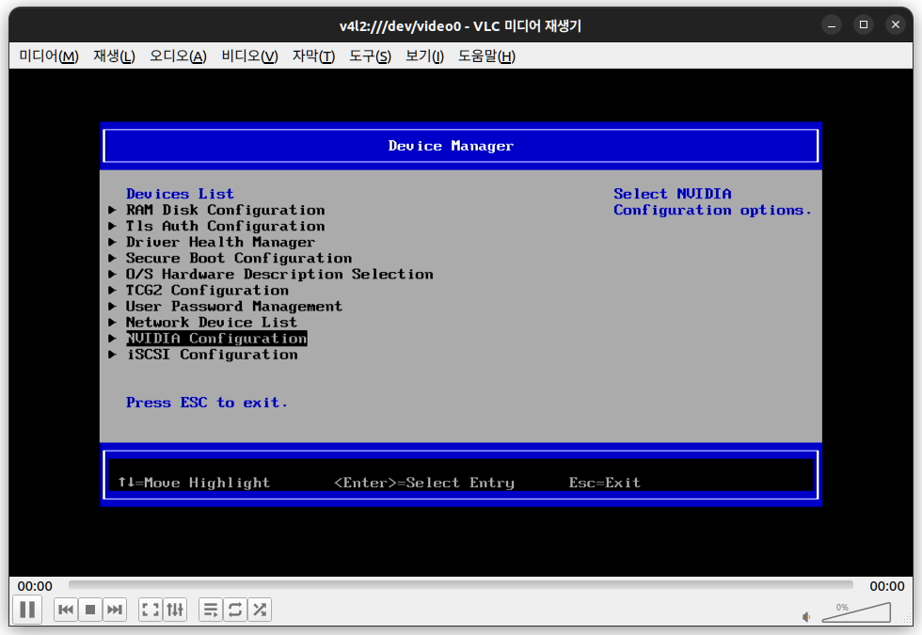Maximize the VLC window
922x635 pixels.
point(864,24)
